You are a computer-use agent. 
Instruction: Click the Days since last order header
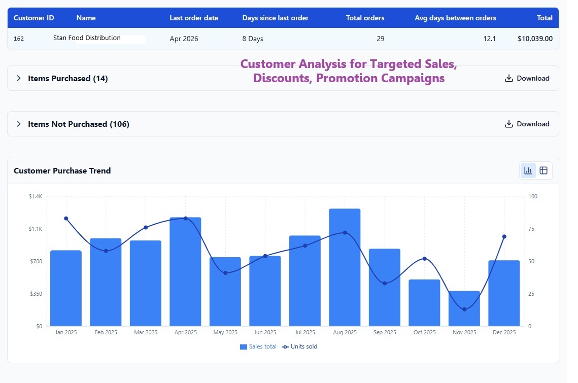coord(276,18)
